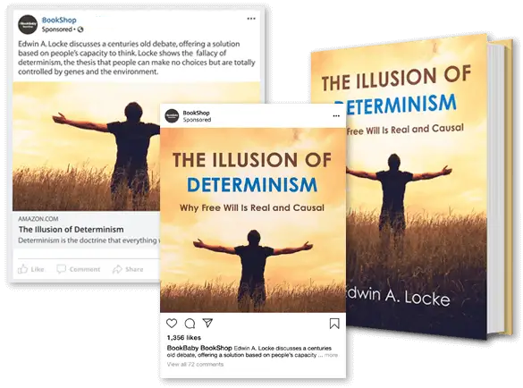View all 72 comments
The width and height of the screenshot is (523, 388).
click(195, 364)
